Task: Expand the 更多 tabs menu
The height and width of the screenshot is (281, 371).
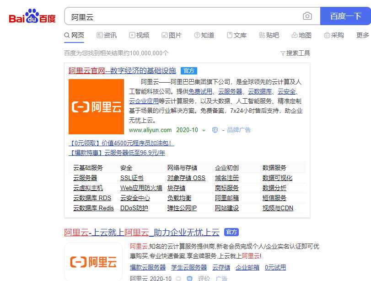Action: [363, 36]
